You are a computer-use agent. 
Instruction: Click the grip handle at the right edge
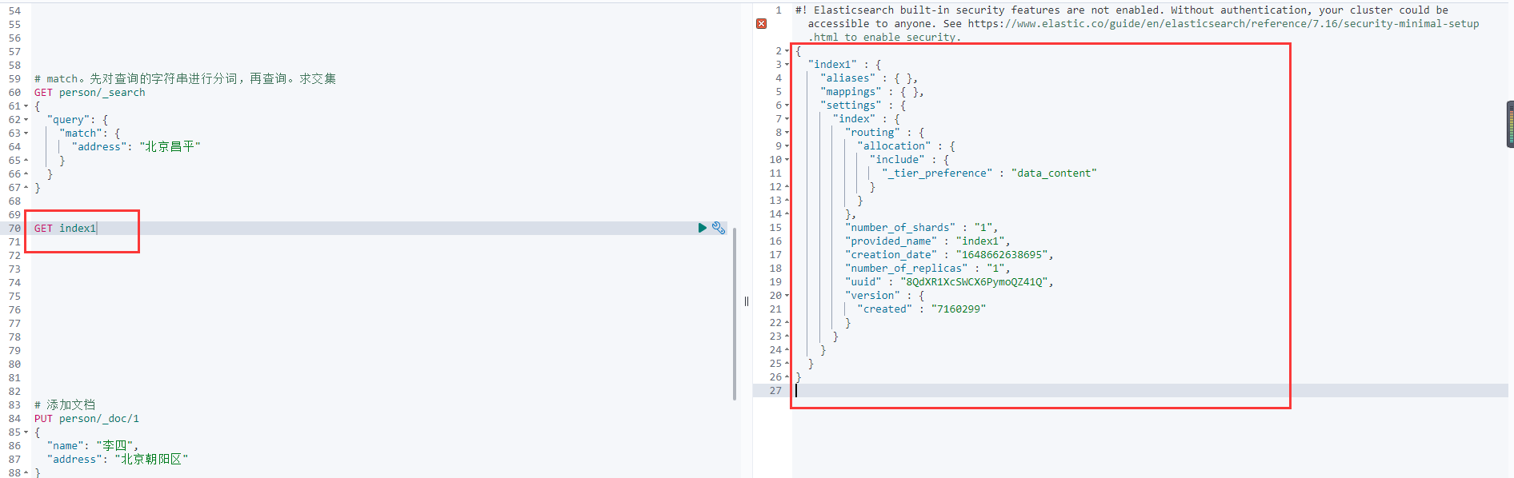(1510, 124)
